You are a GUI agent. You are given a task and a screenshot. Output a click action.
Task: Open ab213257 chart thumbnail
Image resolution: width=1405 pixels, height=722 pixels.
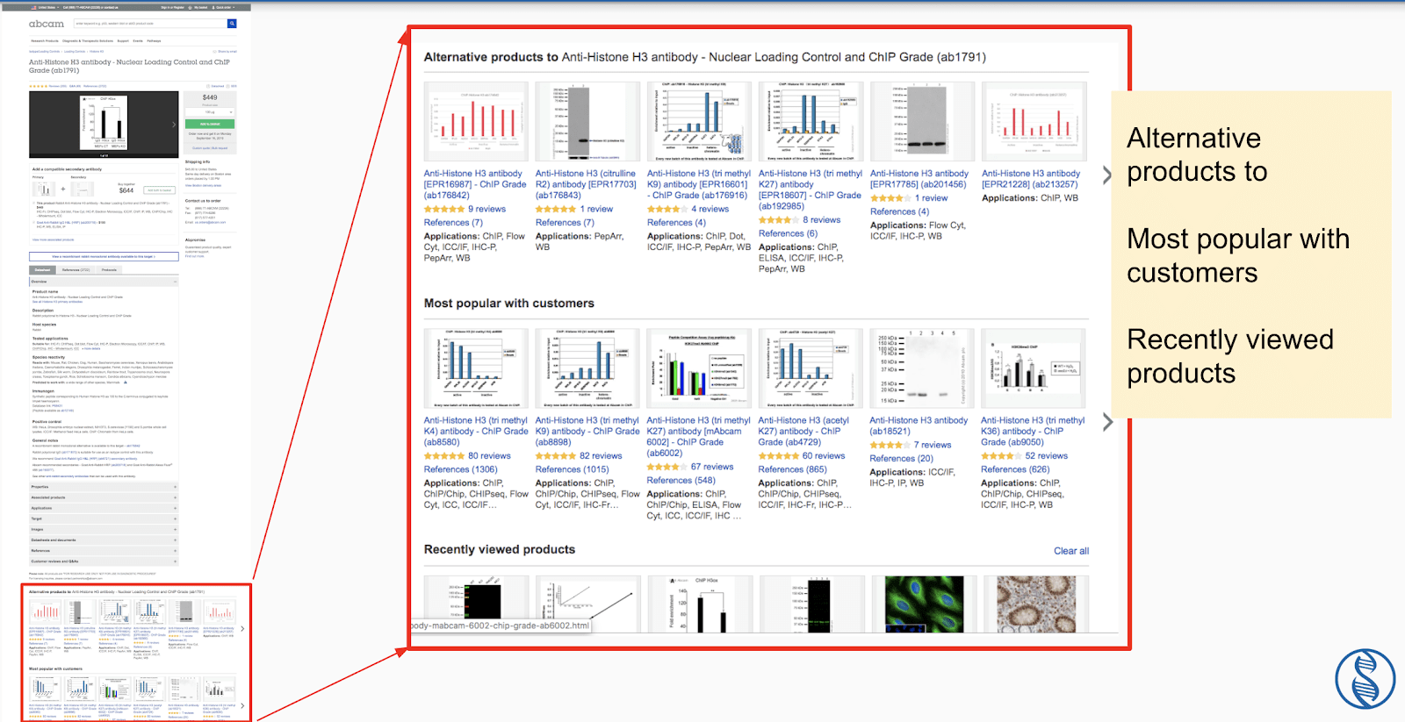[x=1034, y=122]
